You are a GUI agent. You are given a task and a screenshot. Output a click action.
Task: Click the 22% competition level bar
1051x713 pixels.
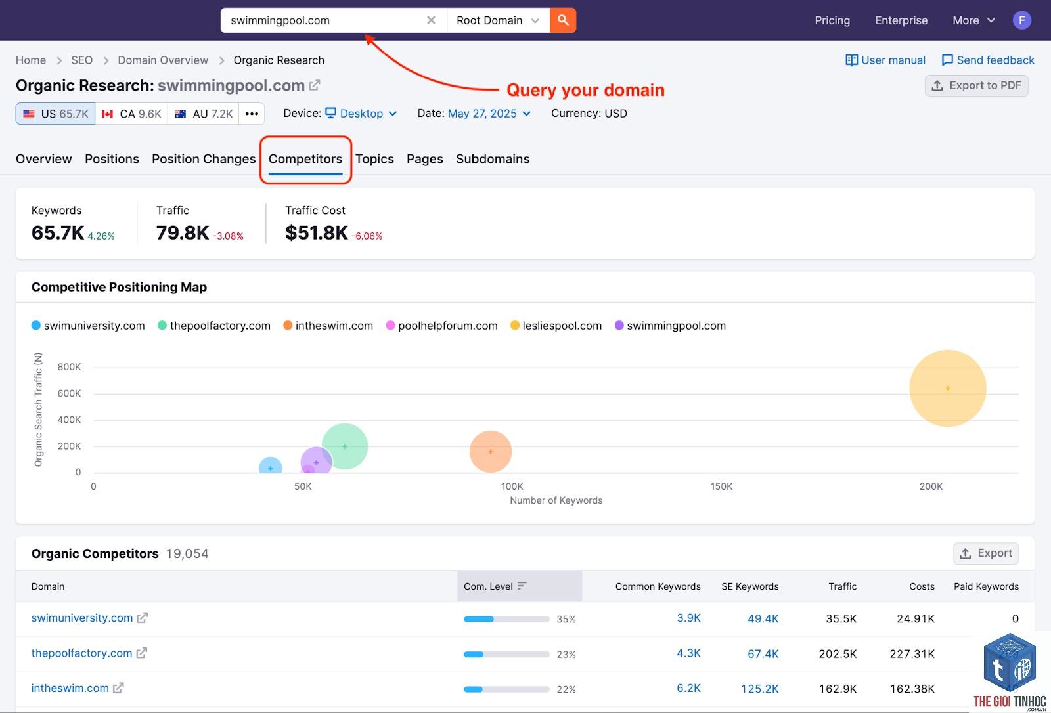pos(506,689)
